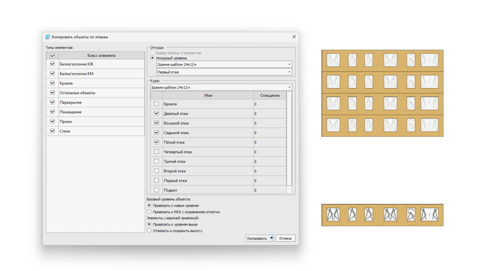Screen dimensions: 482x271
Task: Uncheck the Стена element class
Action: coord(52,131)
